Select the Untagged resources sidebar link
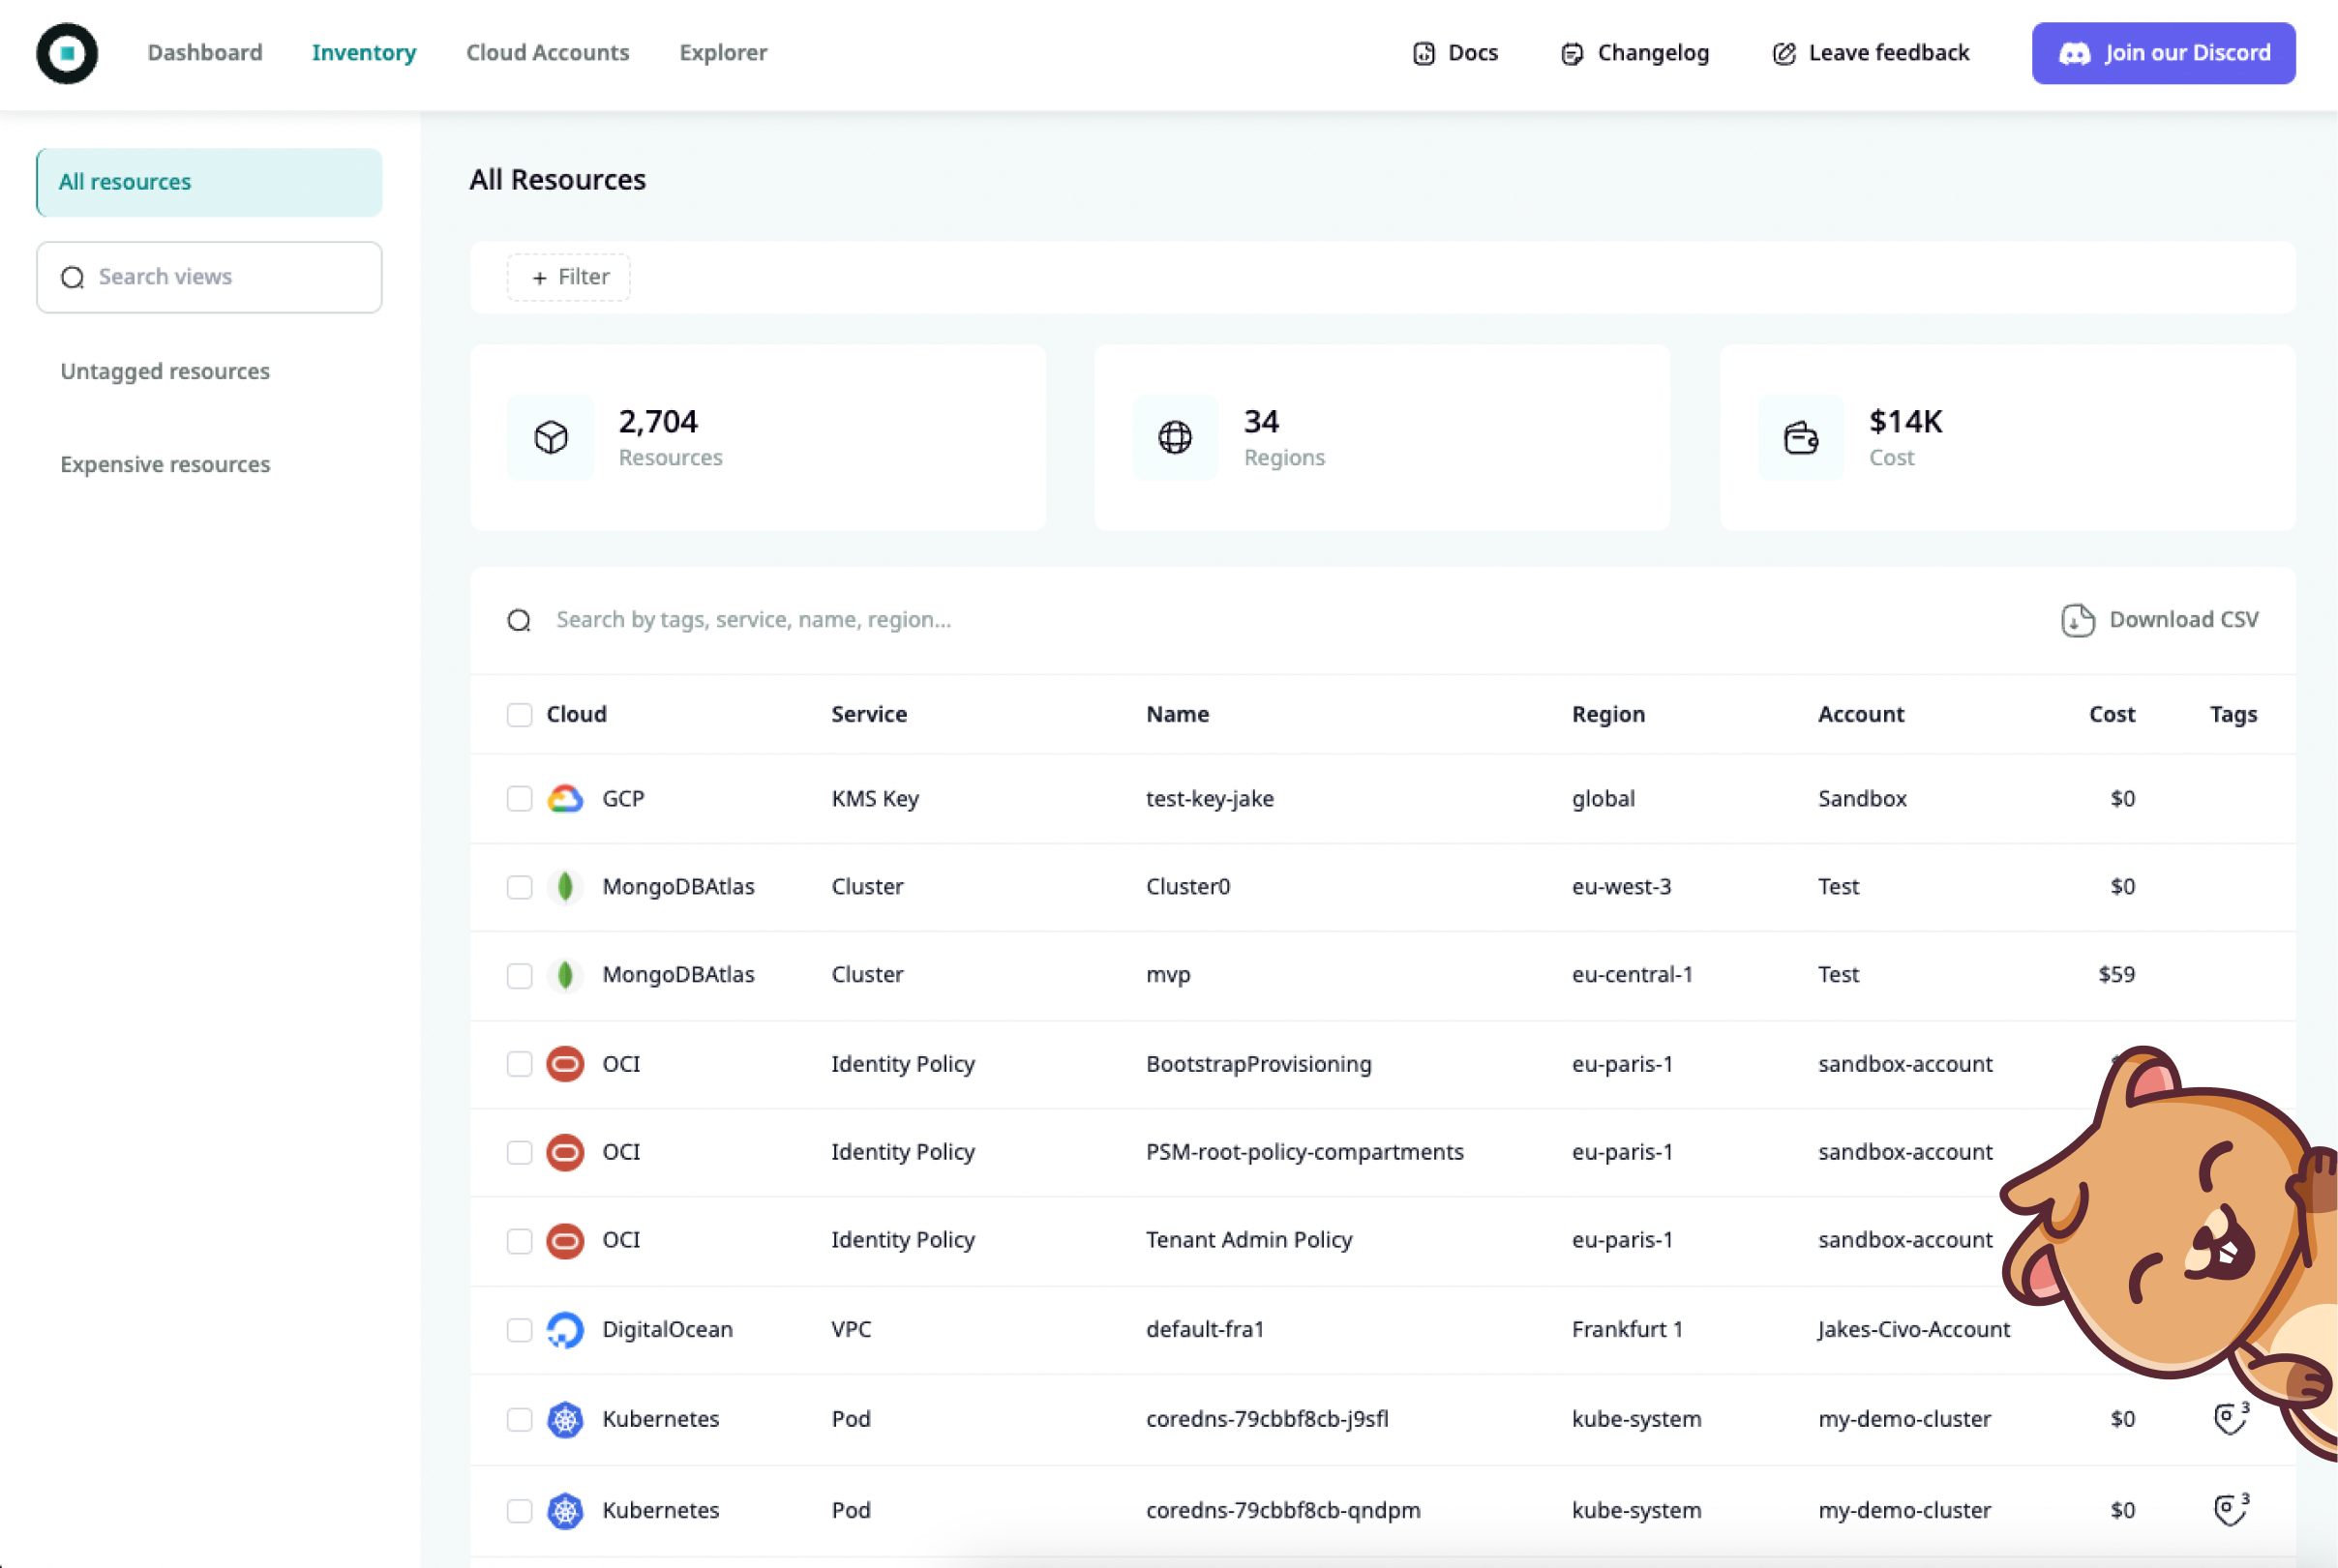The image size is (2338, 1568). pyautogui.click(x=163, y=370)
